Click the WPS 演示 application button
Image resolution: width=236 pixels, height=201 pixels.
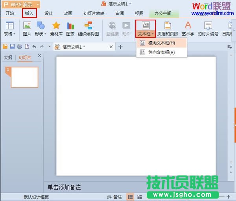pyautogui.click(x=21, y=5)
